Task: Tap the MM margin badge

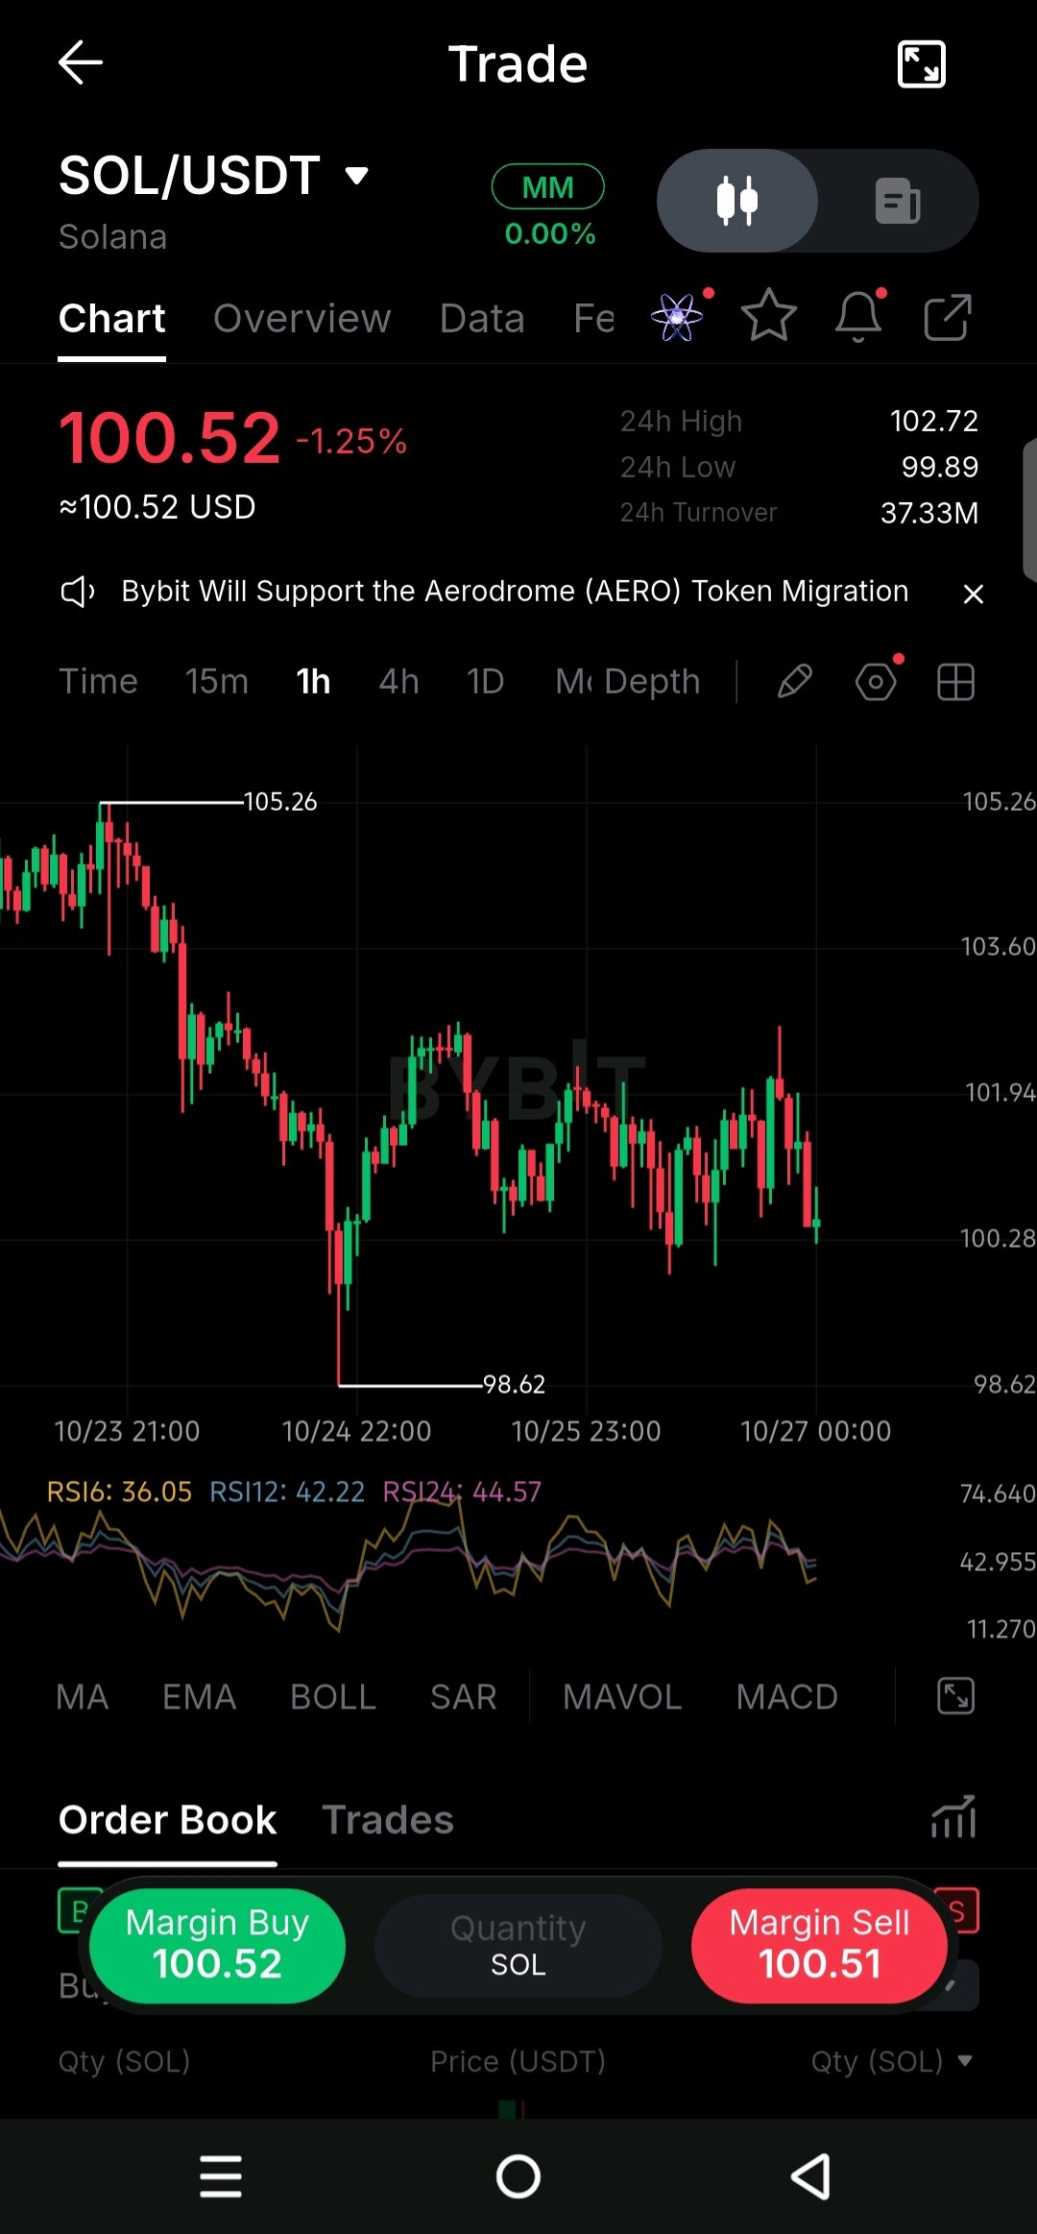Action: [x=548, y=187]
